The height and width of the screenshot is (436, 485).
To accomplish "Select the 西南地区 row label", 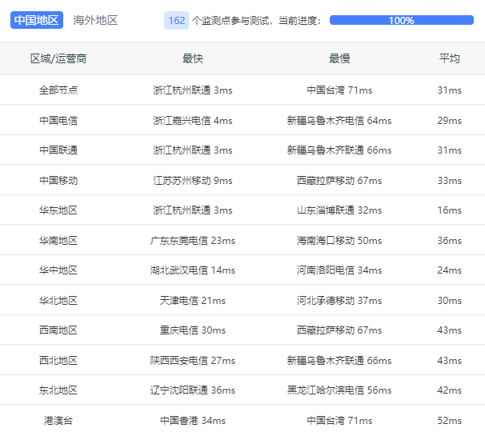I will pyautogui.click(x=58, y=330).
